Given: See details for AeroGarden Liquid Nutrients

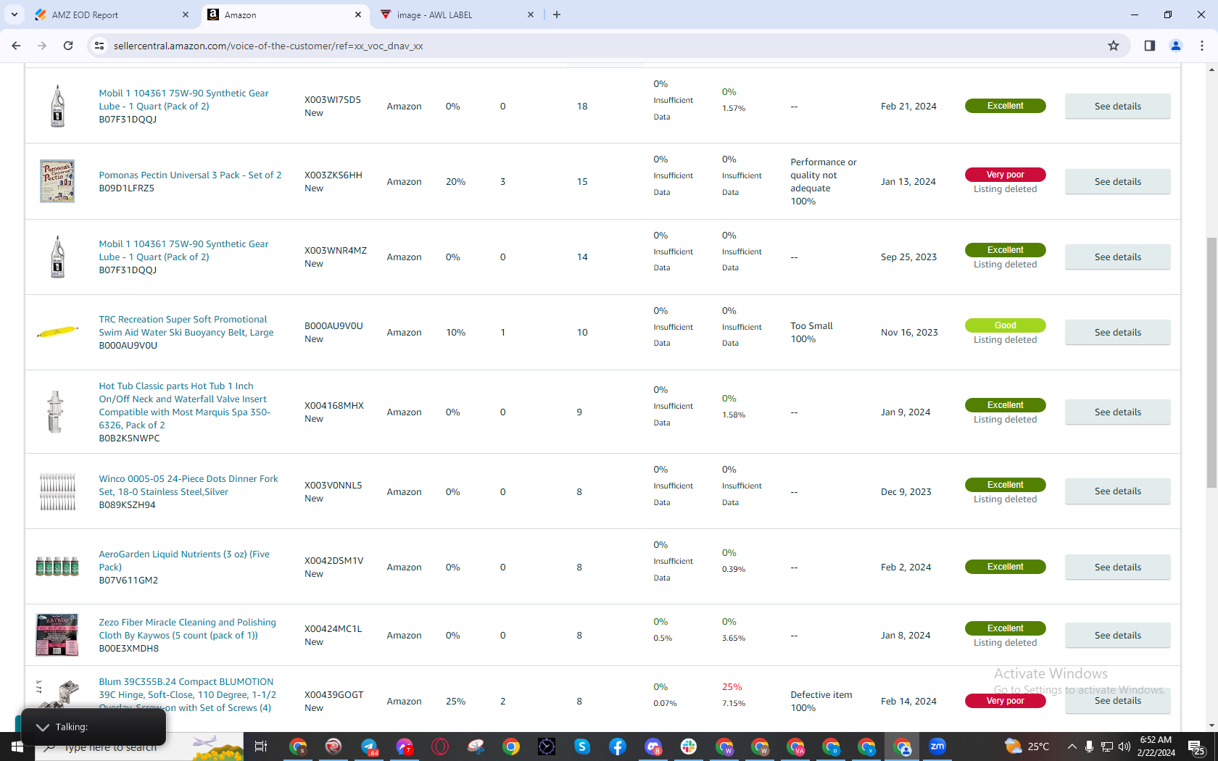Looking at the screenshot, I should [1117, 567].
